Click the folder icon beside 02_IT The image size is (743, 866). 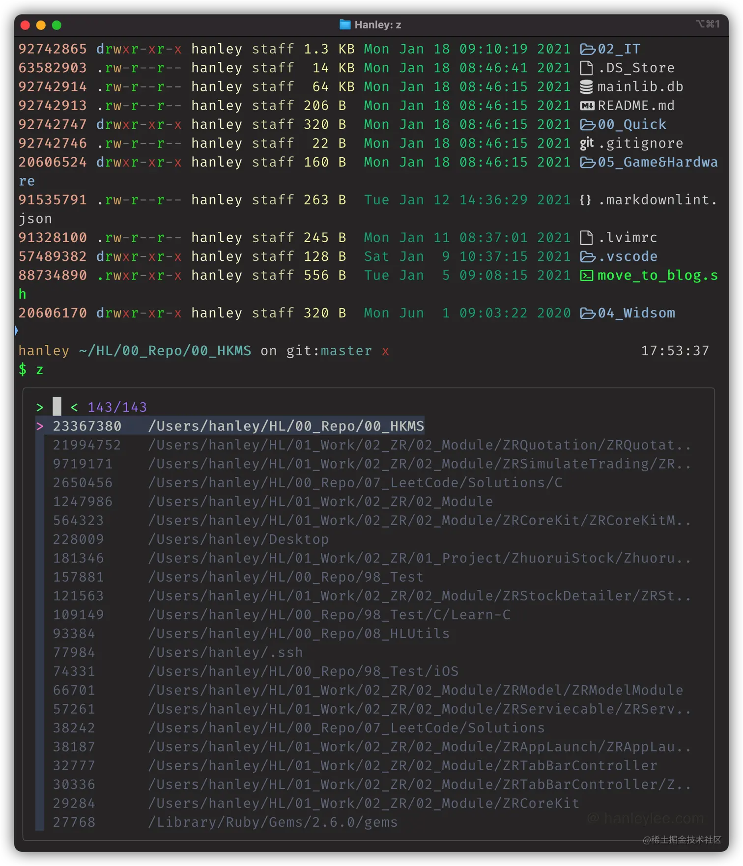(588, 49)
